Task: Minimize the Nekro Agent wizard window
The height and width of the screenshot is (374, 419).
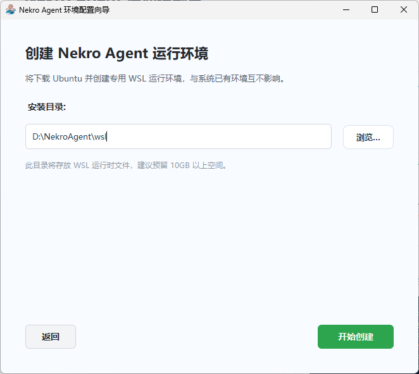Action: 346,10
